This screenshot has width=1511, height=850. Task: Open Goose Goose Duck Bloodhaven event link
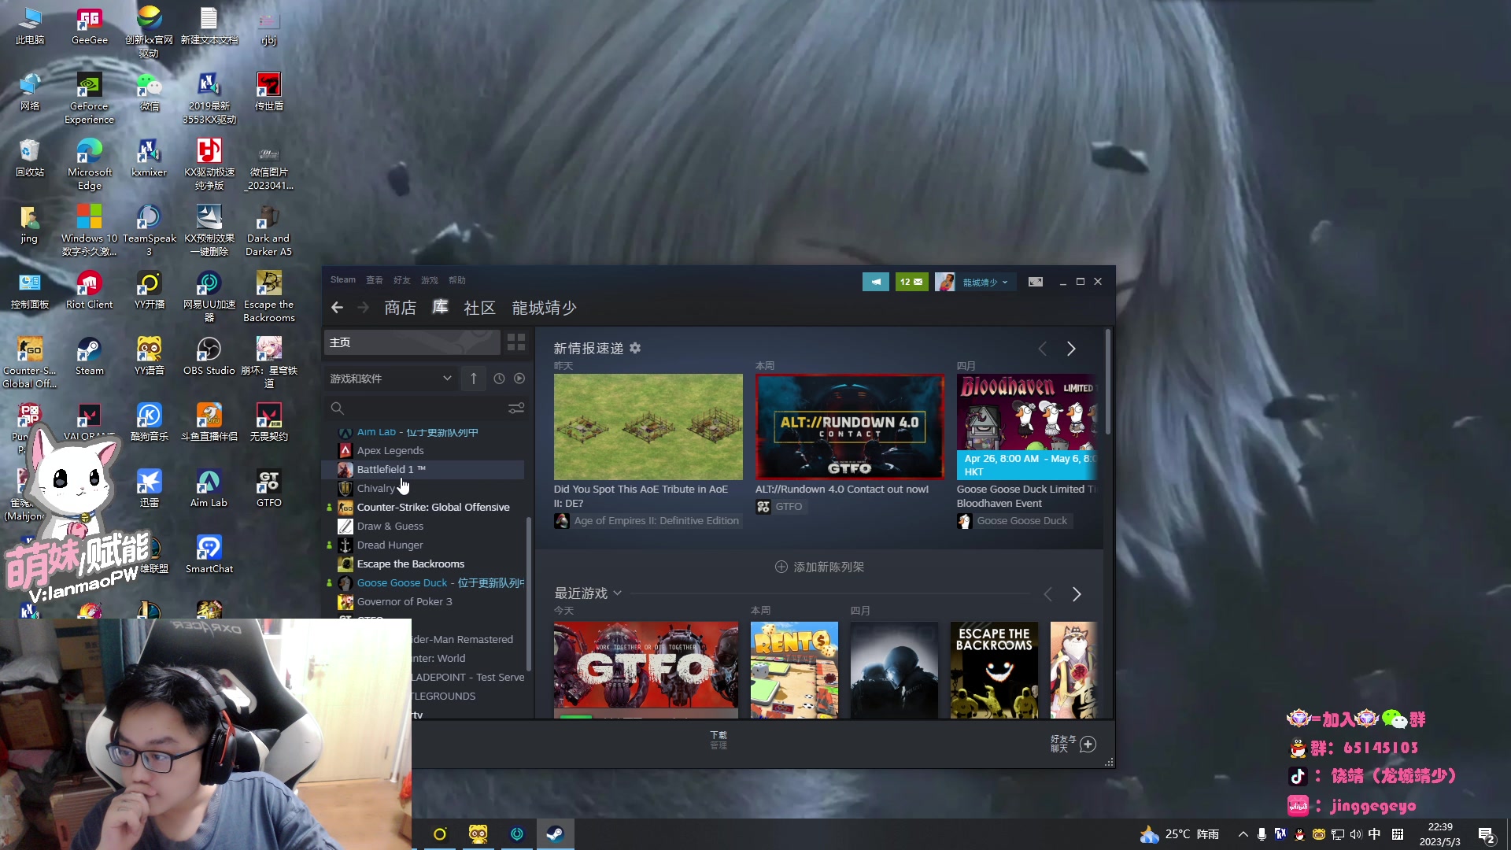[1026, 496]
